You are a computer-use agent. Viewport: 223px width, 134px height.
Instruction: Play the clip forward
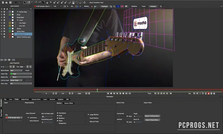click(x=123, y=93)
